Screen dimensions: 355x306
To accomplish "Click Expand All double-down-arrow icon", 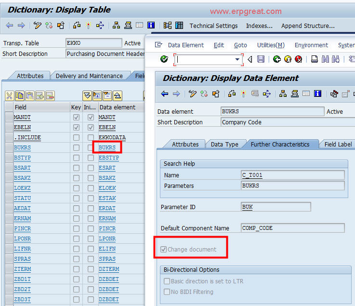I will pyautogui.click(x=87, y=96).
